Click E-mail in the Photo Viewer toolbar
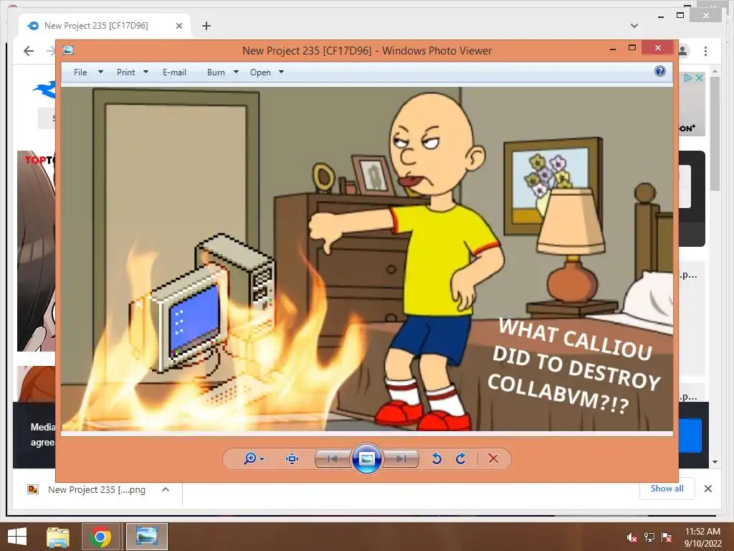Screen dimensions: 734x551 click(175, 72)
